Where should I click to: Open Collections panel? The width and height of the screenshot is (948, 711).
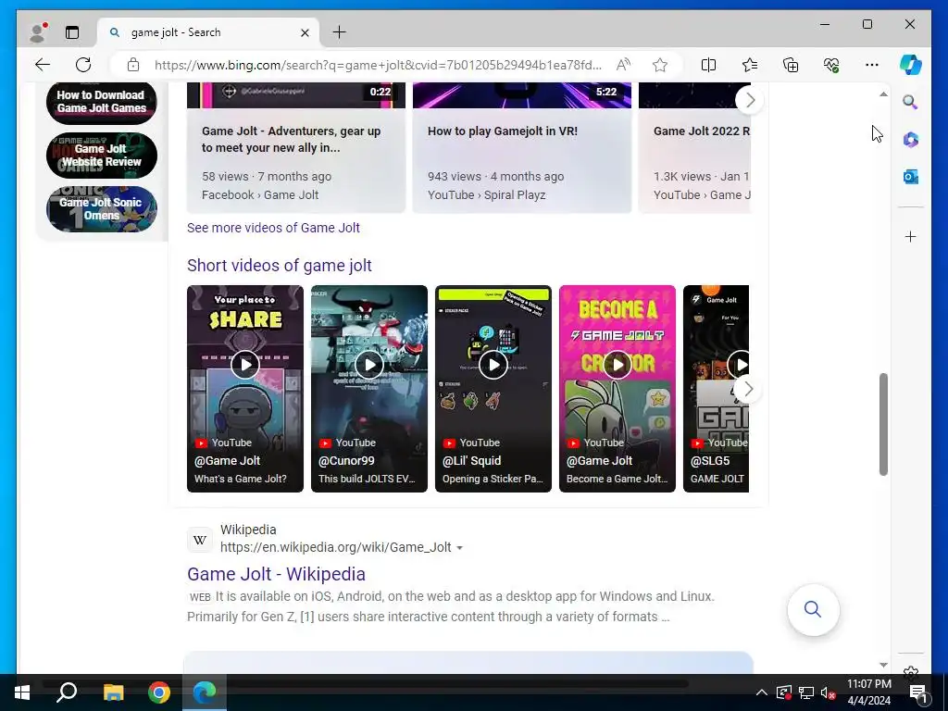(x=791, y=65)
